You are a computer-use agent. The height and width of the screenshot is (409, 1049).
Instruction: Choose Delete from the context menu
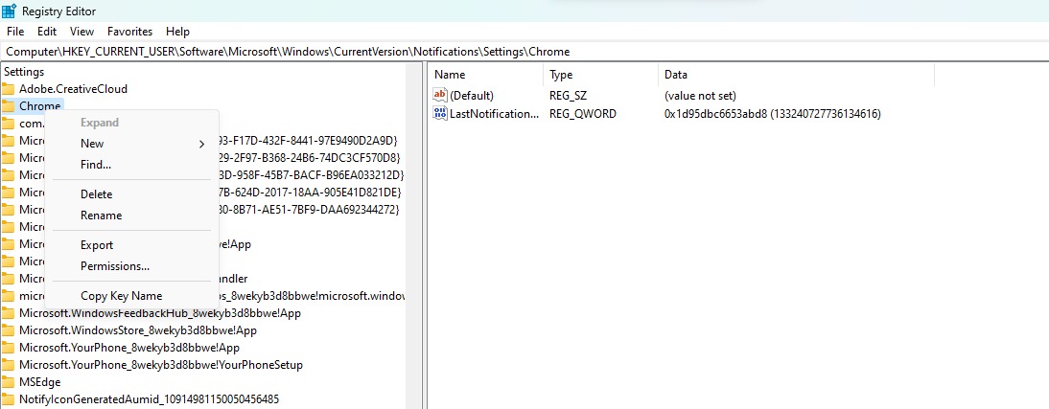[x=96, y=194]
